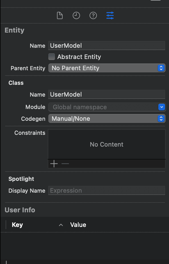
Task: Click the Entity Name field UserModel
Action: (x=107, y=45)
